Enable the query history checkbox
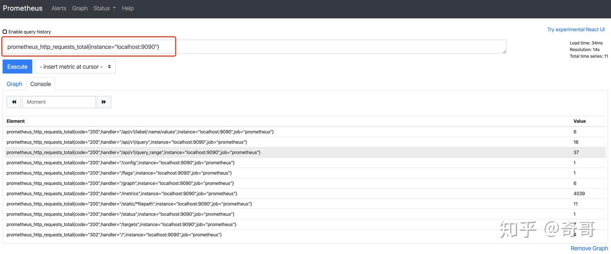Screen dimensions: 611x254 4,31
